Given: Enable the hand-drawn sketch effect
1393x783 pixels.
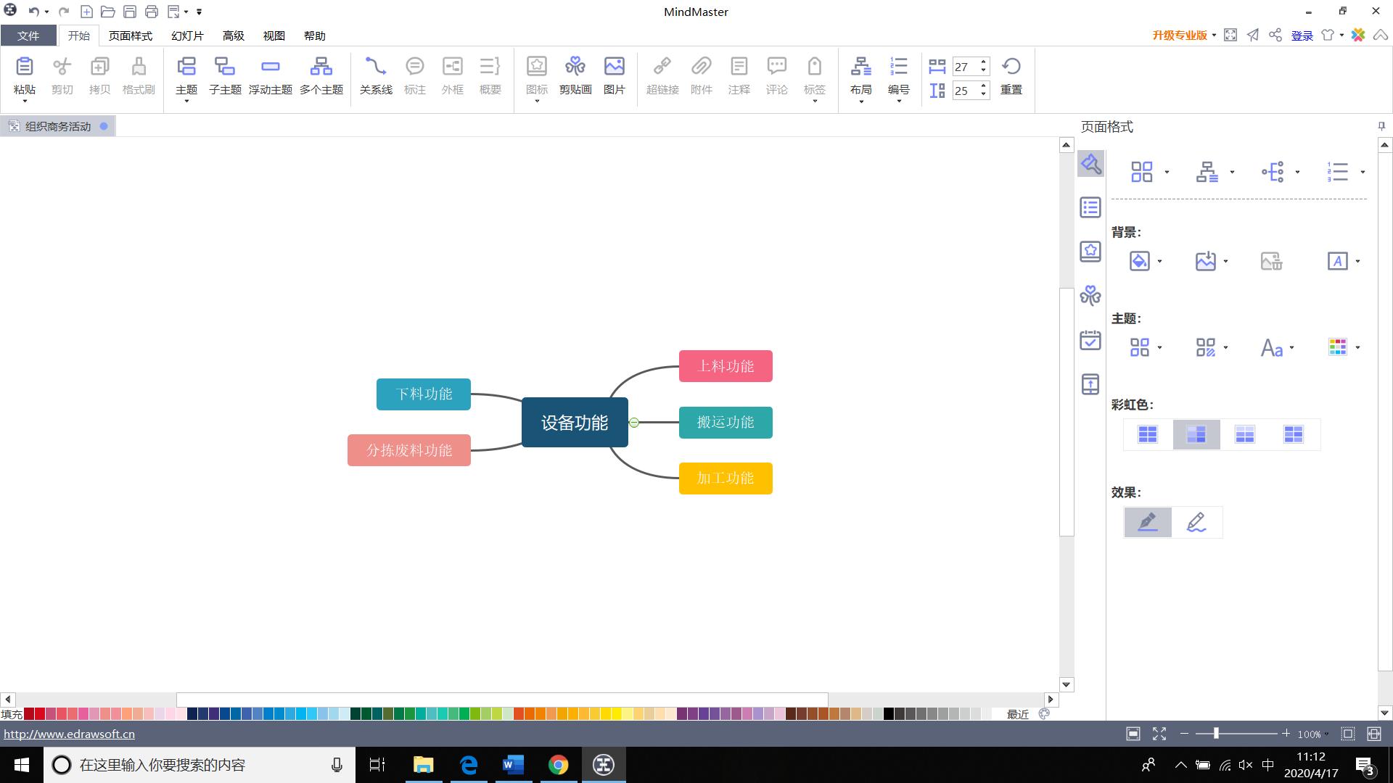Looking at the screenshot, I should [1196, 522].
